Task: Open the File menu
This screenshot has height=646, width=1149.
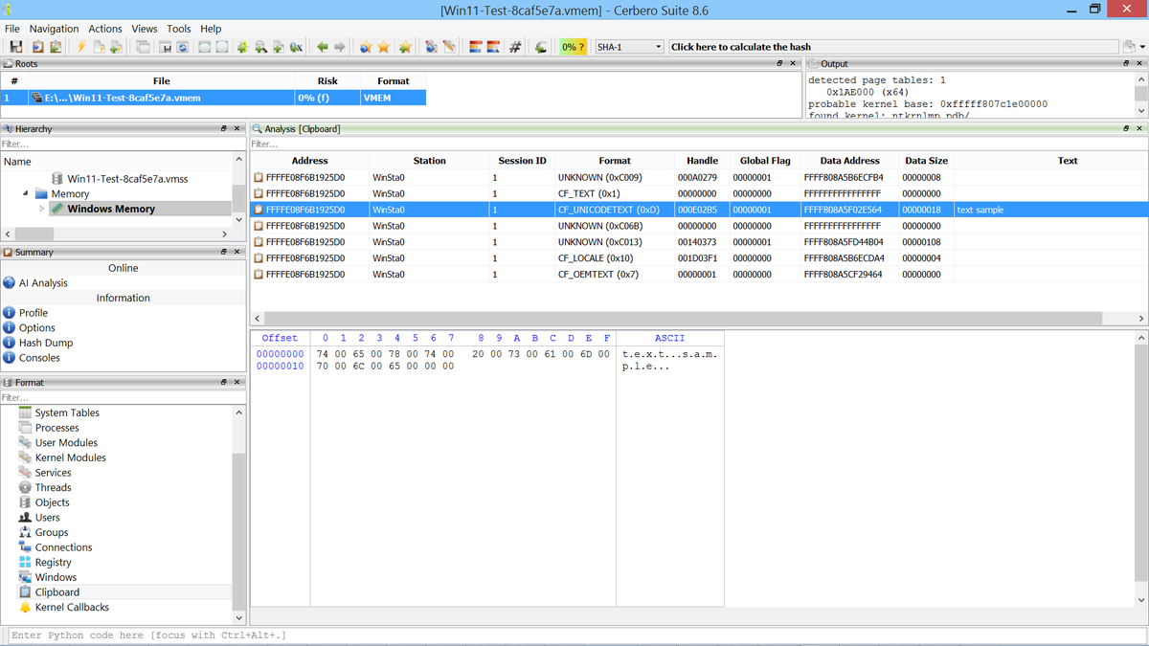Action: tap(12, 29)
